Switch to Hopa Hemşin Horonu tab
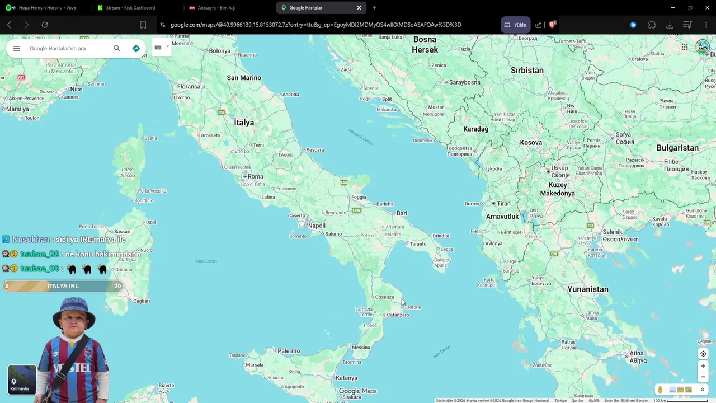 (45, 8)
